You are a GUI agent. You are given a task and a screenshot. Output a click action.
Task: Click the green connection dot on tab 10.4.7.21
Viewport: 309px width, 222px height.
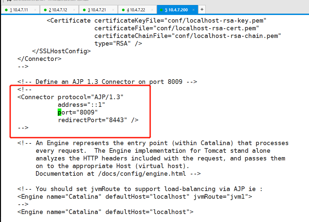coord(84,10)
